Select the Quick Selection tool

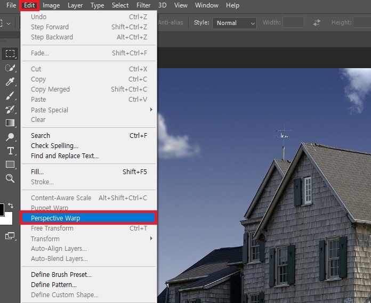[10, 68]
